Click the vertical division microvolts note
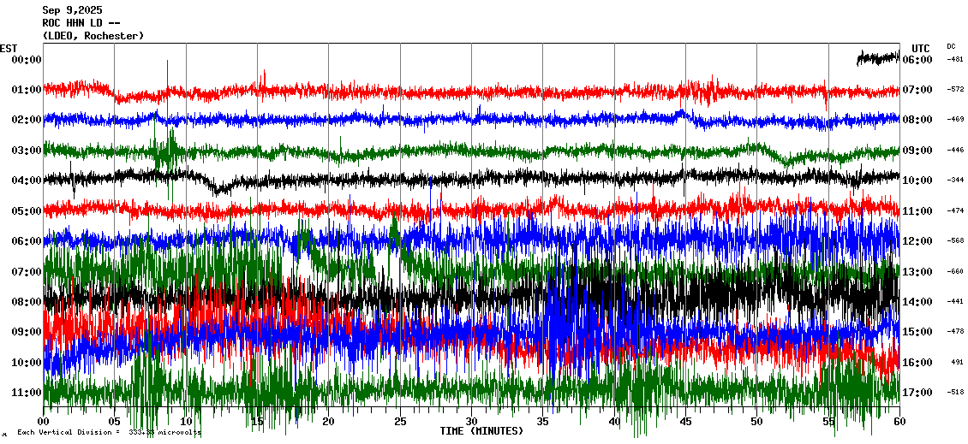This screenshot has width=968, height=444. [108, 433]
